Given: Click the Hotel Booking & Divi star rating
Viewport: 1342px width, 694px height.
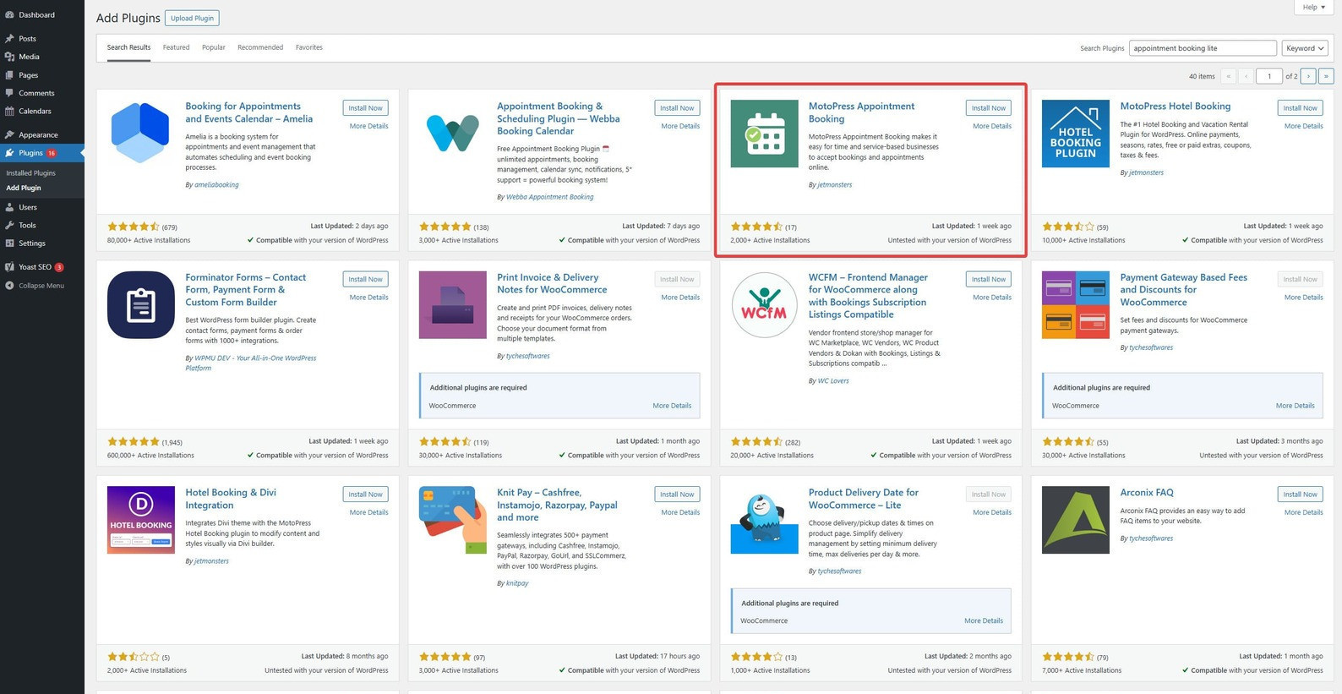Looking at the screenshot, I should coord(134,657).
